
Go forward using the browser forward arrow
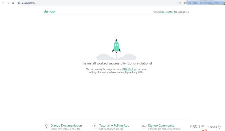point(8,3)
